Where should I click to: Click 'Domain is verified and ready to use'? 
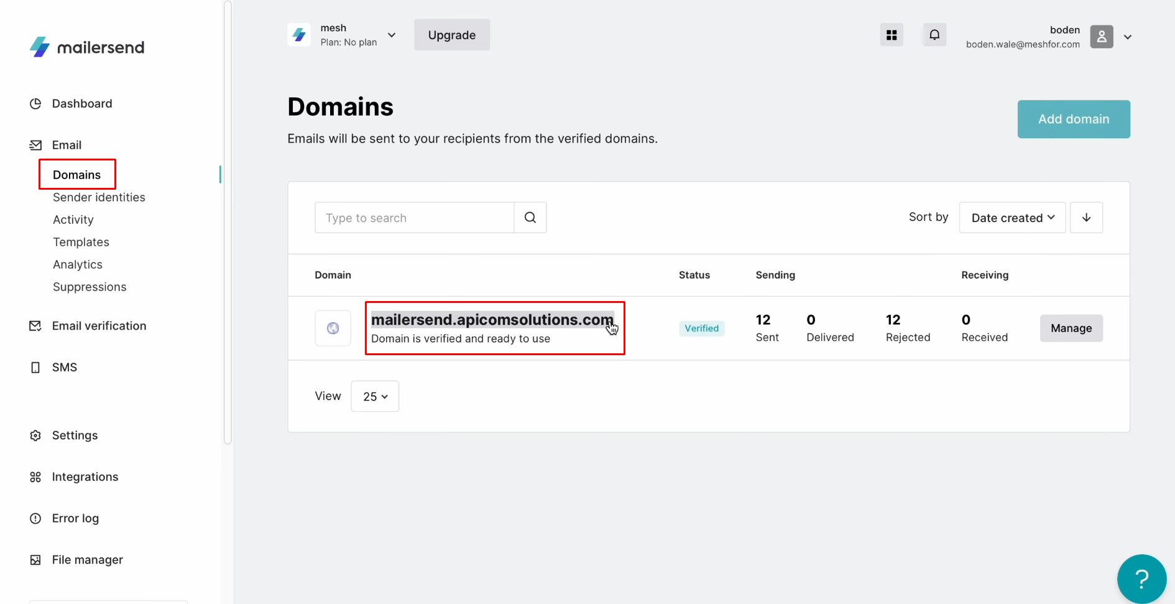pos(461,339)
